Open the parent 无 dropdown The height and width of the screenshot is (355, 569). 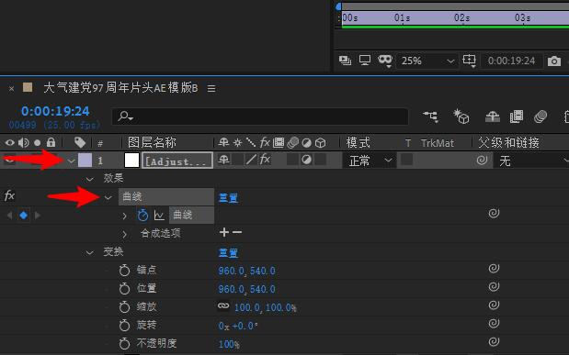click(531, 161)
